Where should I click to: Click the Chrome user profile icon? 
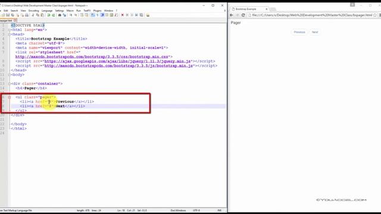point(352,5)
